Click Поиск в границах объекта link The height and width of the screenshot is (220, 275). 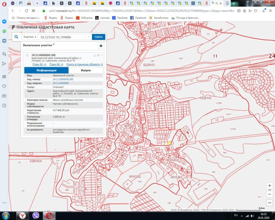(x=84, y=65)
